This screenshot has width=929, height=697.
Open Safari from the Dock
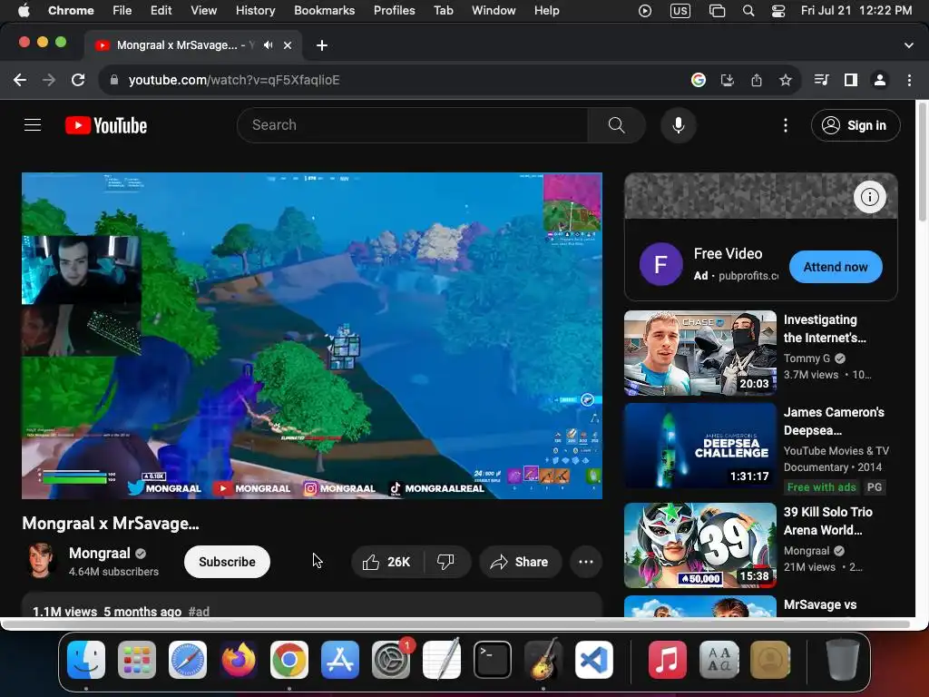188,660
